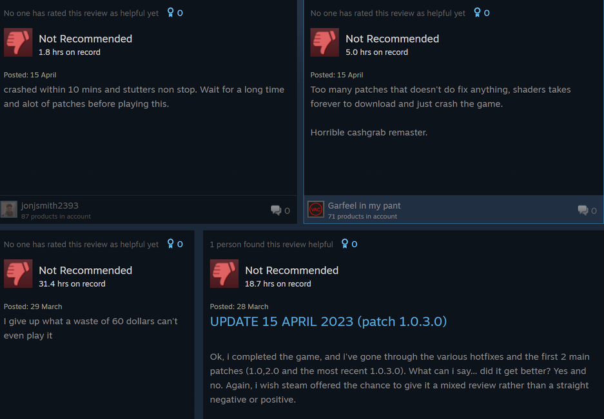Open Garfeel in my pant's VAC avatar

(316, 209)
